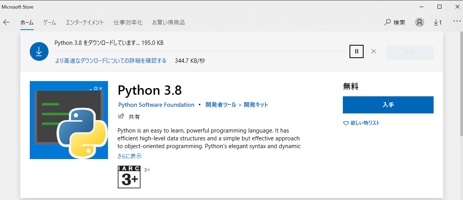463x200 pixels.
Task: Open the user account avatar
Action: [x=419, y=22]
